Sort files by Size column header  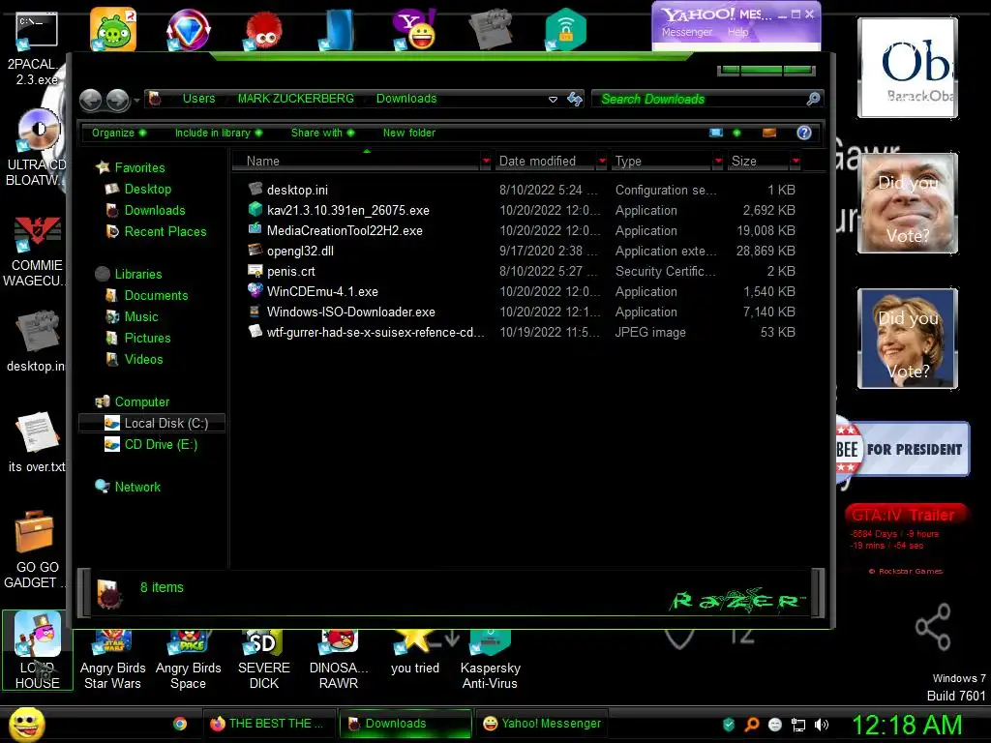tap(759, 162)
